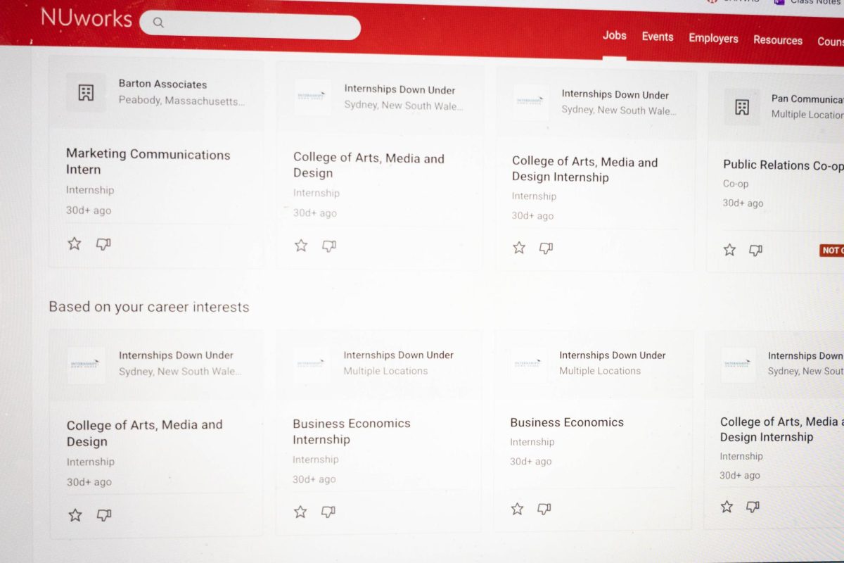The width and height of the screenshot is (844, 563).
Task: Focus the NUworks search field
Action: click(250, 25)
